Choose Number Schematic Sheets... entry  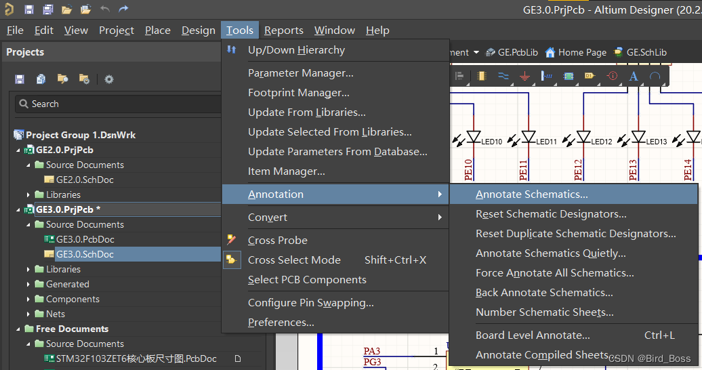tap(573, 312)
